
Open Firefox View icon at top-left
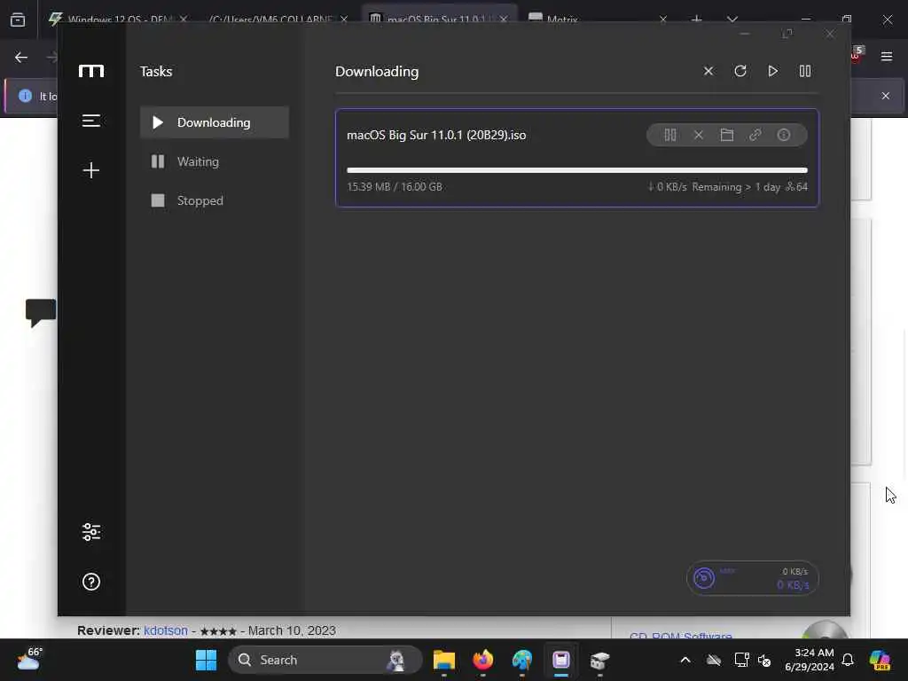click(18, 20)
